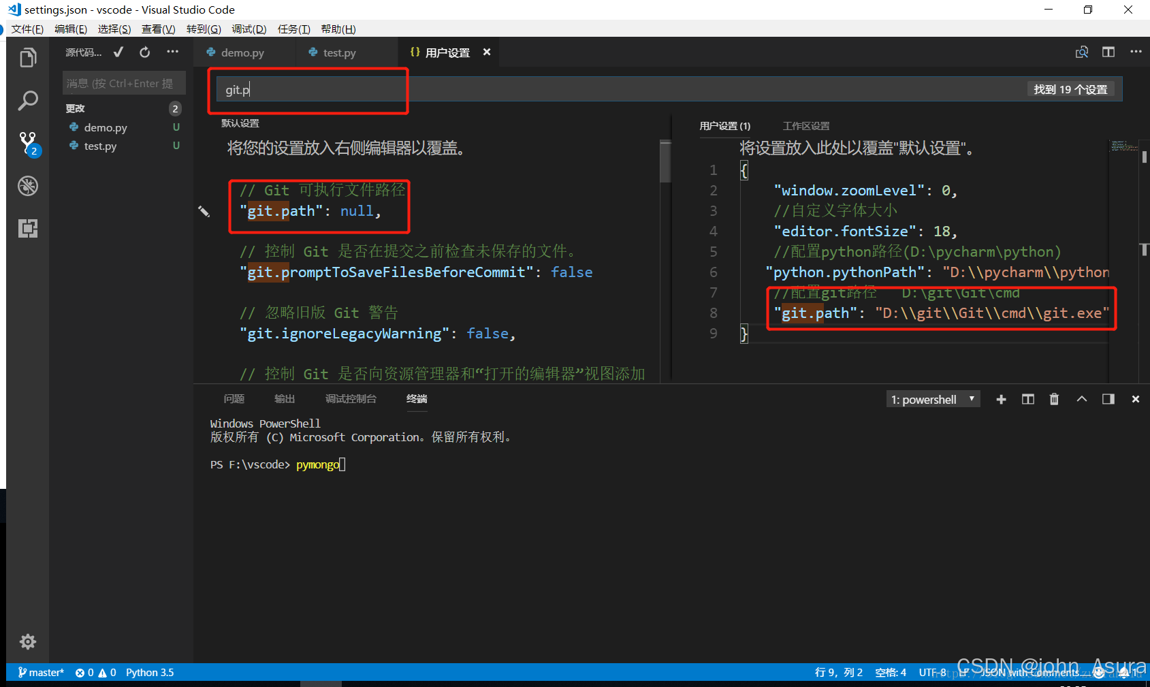Change indentation via 空格: 4
This screenshot has width=1150, height=687.
891,673
